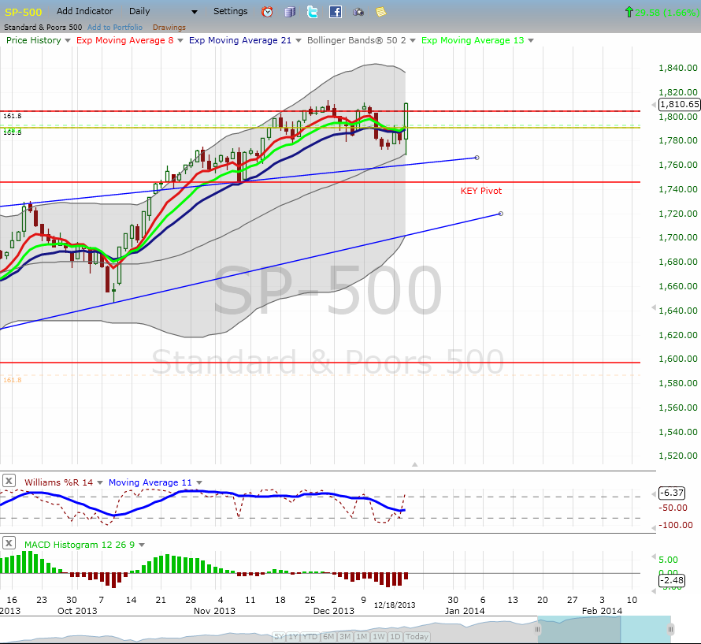Select the 1D range button

tap(395, 636)
